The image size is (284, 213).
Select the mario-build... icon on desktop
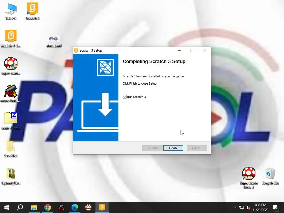pyautogui.click(x=11, y=93)
